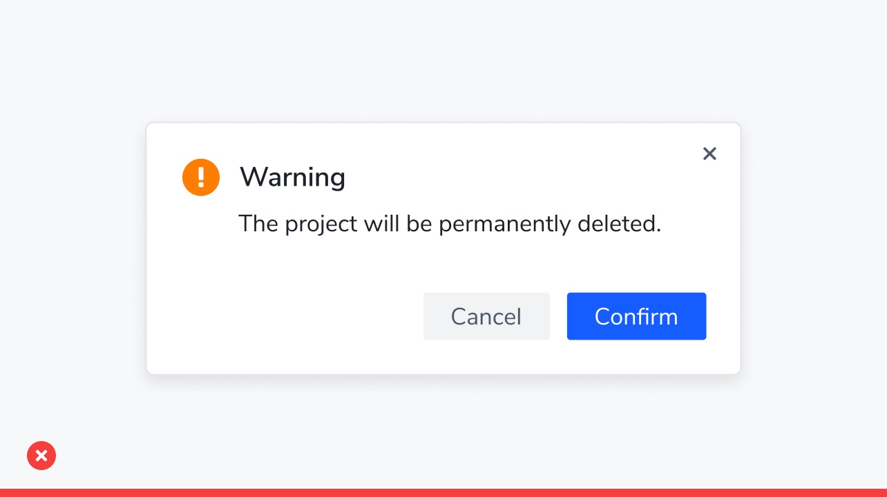Image resolution: width=887 pixels, height=497 pixels.
Task: Click the red circular X icon
Action: click(x=41, y=456)
